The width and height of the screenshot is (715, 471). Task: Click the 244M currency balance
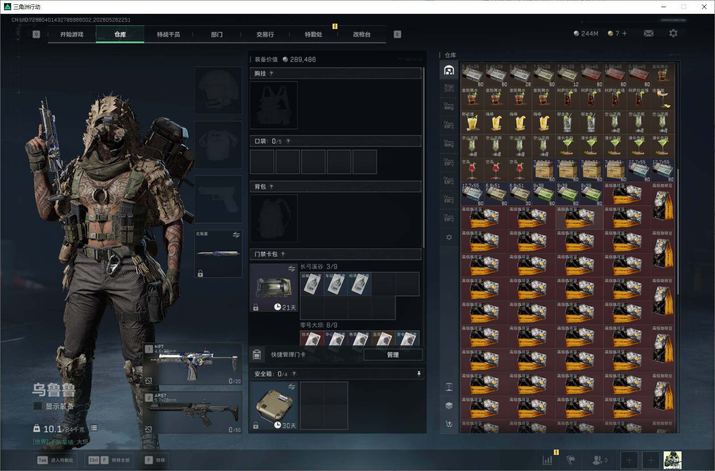pyautogui.click(x=586, y=33)
